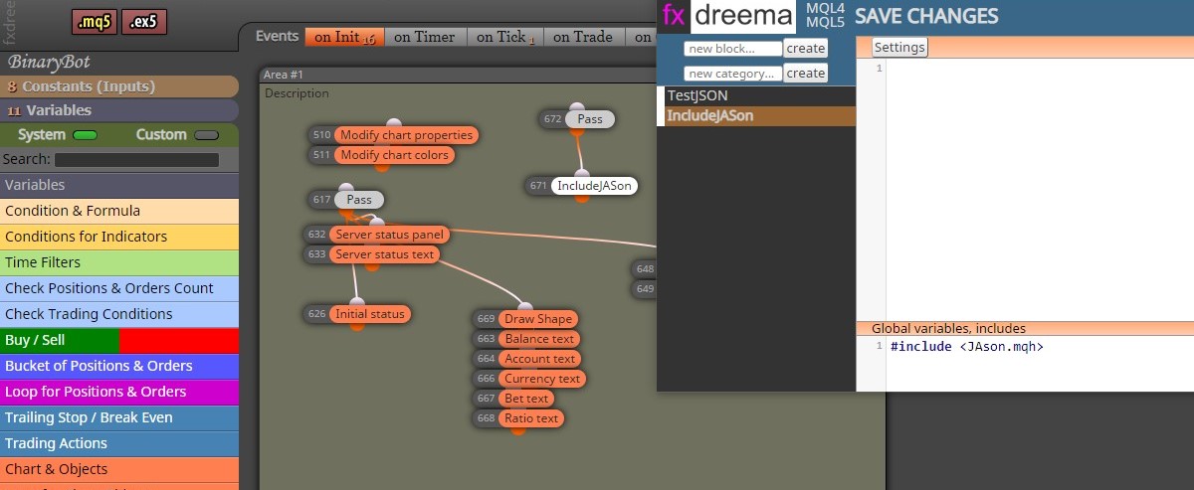
Task: Open Loop for Positions & Orders
Action: [x=119, y=392]
